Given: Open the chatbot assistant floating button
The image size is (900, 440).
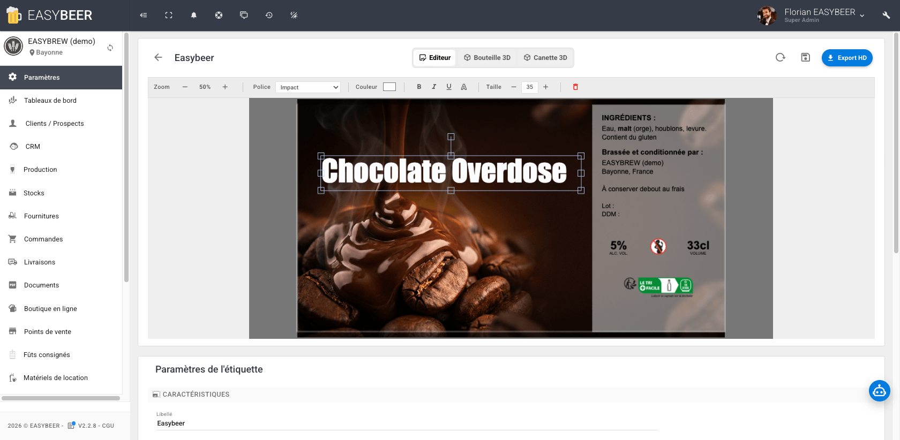Looking at the screenshot, I should [x=879, y=391].
